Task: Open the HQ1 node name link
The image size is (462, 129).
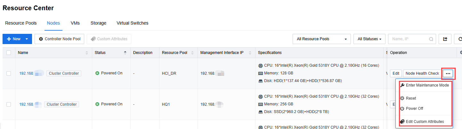Action: pos(31,104)
